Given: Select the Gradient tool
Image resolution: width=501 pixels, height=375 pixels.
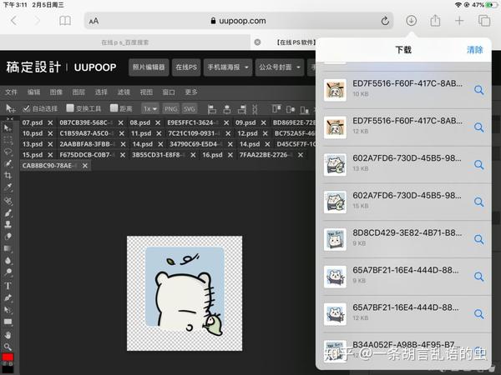Looking at the screenshot, I should point(8,248).
